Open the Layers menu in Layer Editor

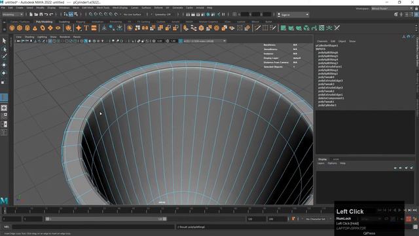[x=321, y=163]
